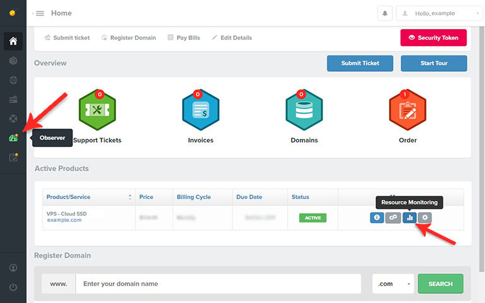Click the domain name input field
The width and height of the screenshot is (485, 303).
point(219,283)
